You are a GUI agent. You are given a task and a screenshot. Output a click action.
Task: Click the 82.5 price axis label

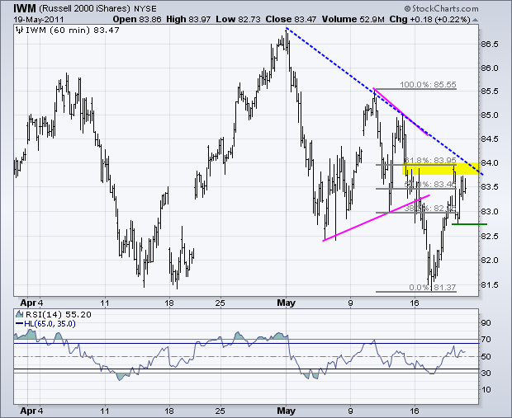tap(490, 236)
